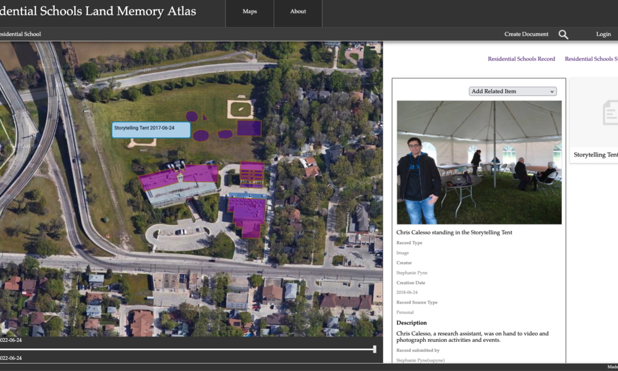Click the upper-left purple circle on the field
Viewport: 618px width, 371px height.
pyautogui.click(x=192, y=116)
